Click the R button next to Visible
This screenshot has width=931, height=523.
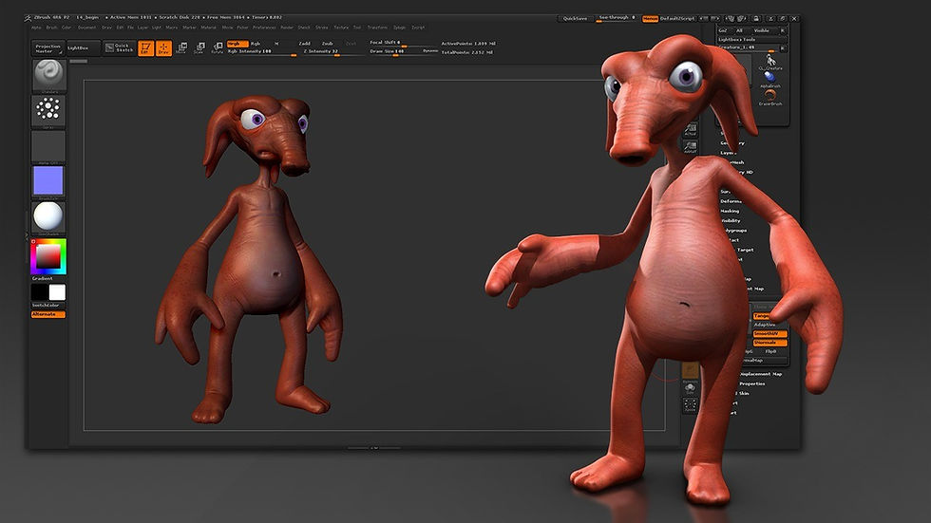[782, 30]
